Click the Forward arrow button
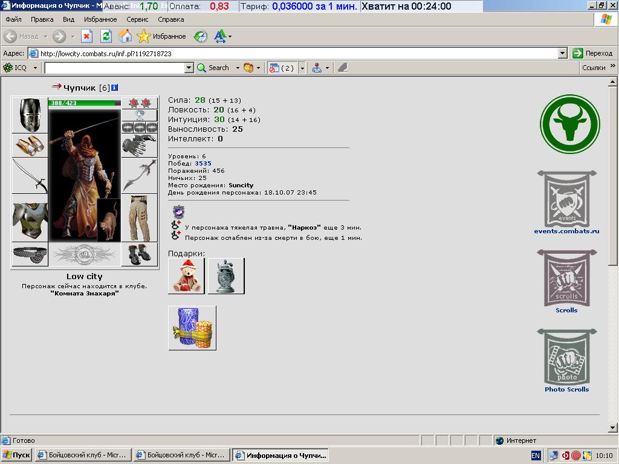Viewport: 619px width, 464px height. coord(59,36)
